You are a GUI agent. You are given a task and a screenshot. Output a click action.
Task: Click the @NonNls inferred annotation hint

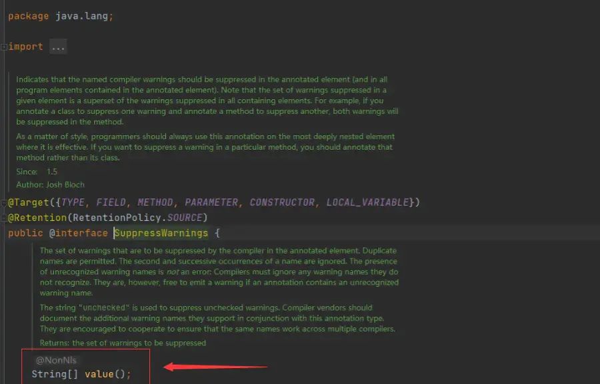56,360
